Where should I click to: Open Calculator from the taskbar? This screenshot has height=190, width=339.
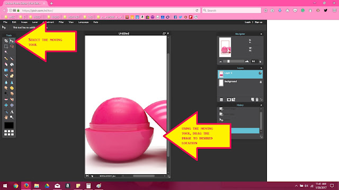point(88,186)
